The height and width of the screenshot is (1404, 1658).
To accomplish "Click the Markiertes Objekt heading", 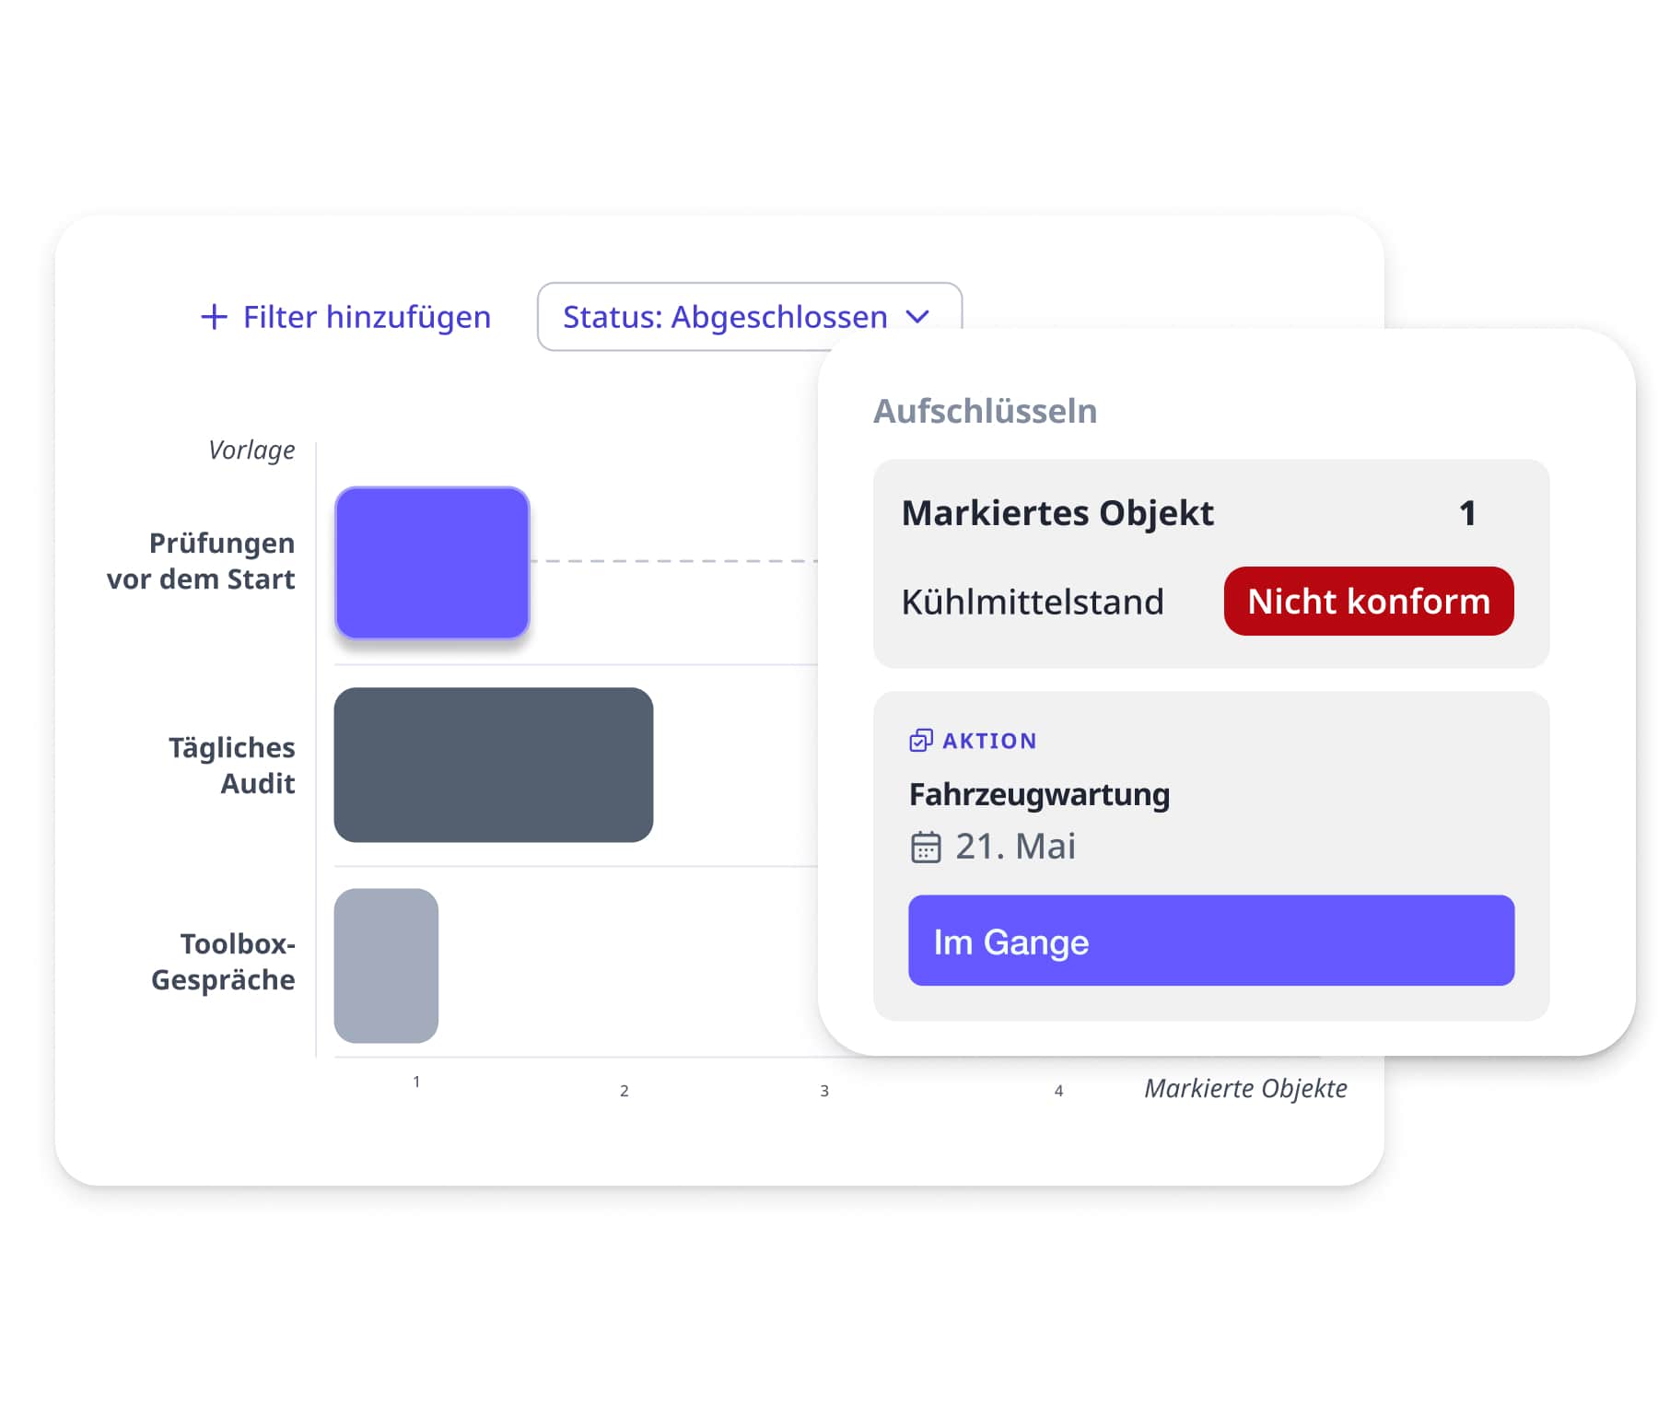I will coord(1057,513).
